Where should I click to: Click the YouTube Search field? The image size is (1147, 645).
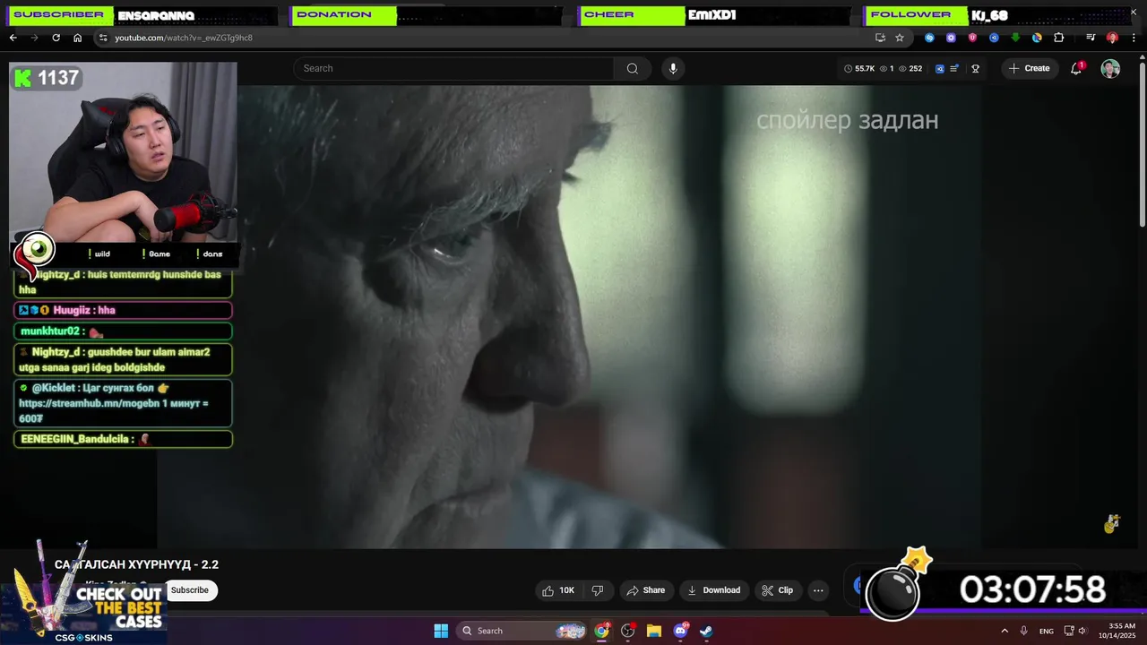[454, 68]
